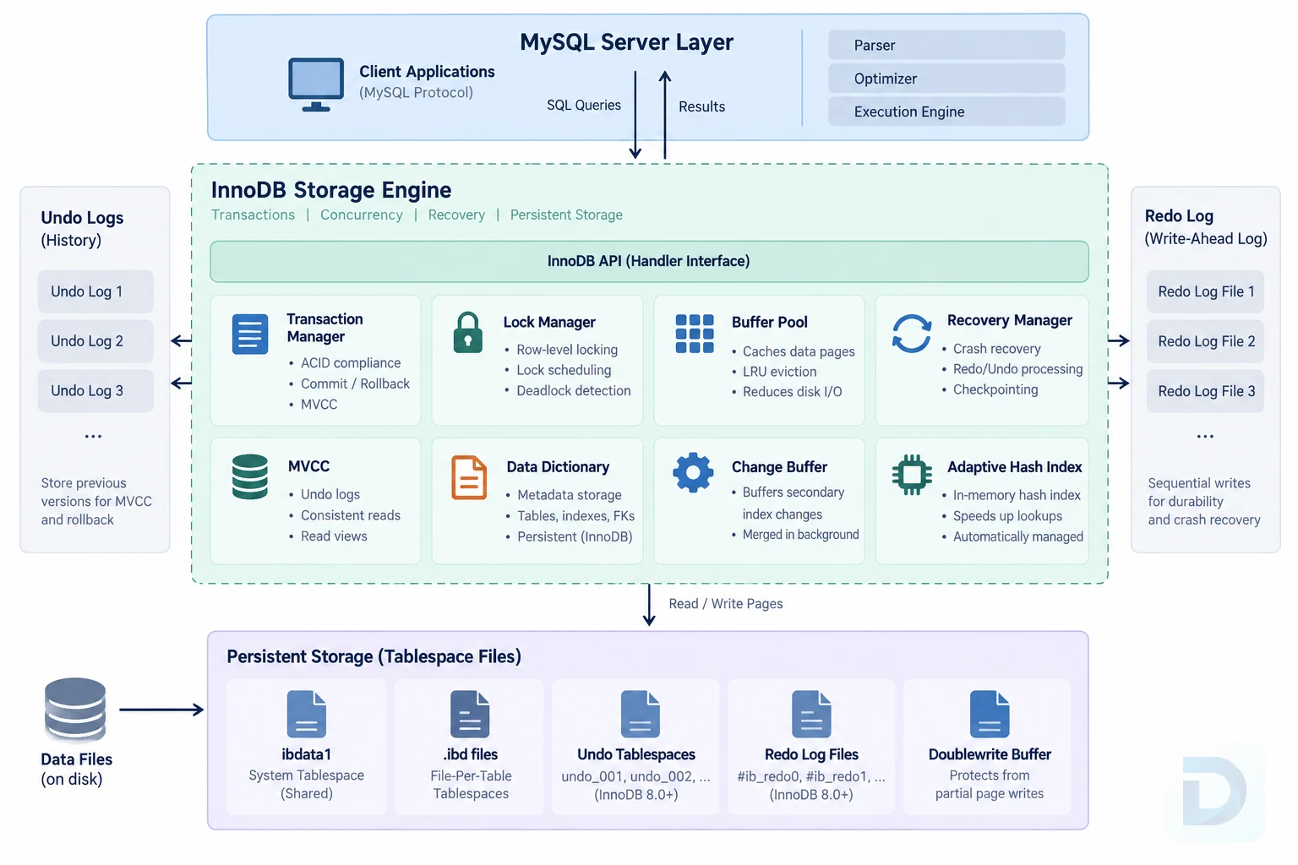
Task: Click the Recovery Manager refresh arrows icon
Action: [x=912, y=334]
